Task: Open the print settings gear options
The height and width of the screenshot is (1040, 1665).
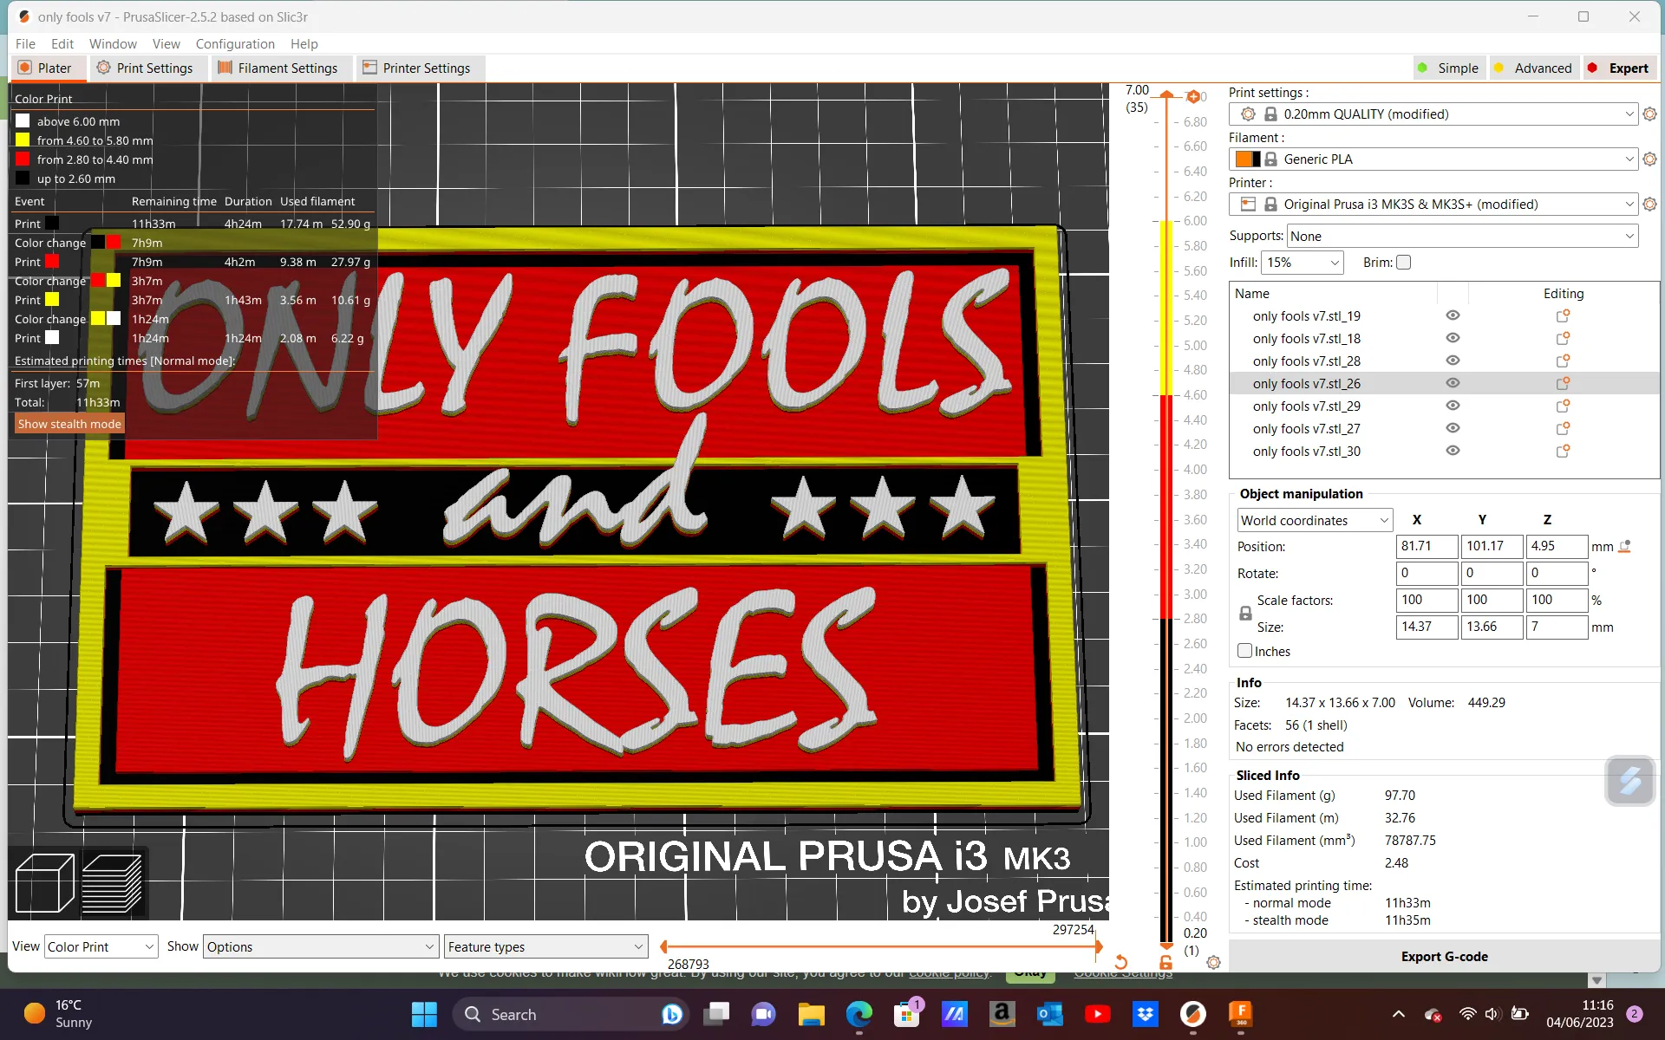Action: point(1649,114)
